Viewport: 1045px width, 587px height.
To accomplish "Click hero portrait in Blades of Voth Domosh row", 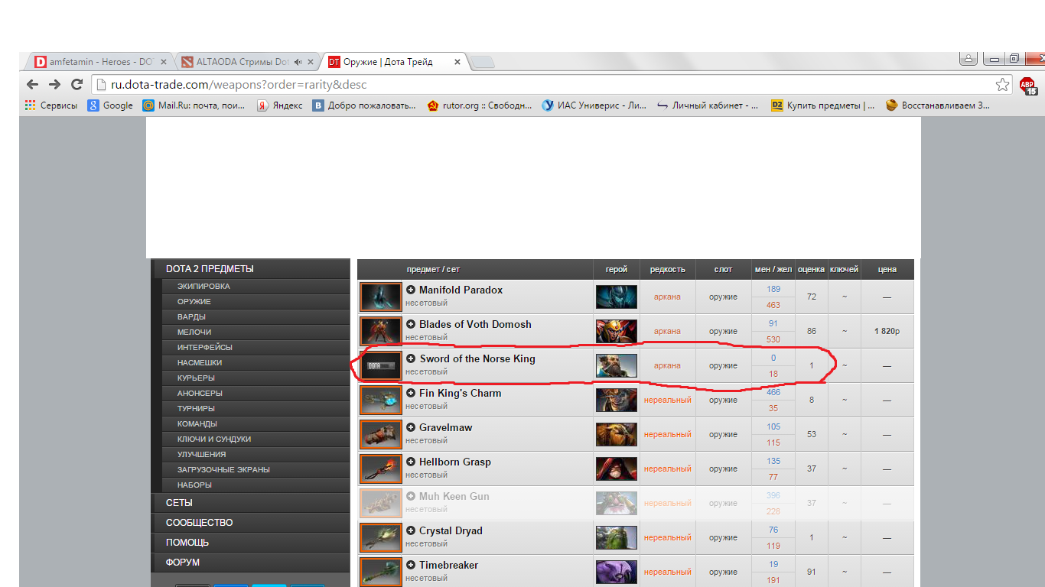I will 617,331.
